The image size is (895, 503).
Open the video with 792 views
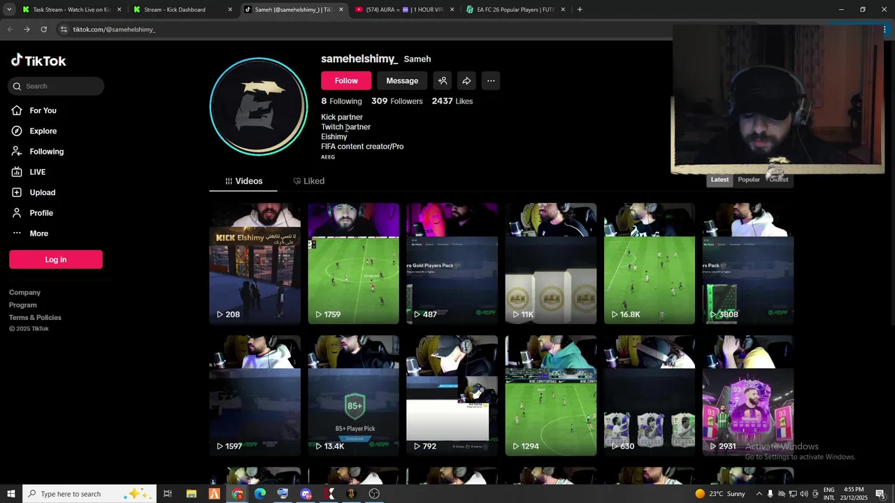[x=452, y=395]
